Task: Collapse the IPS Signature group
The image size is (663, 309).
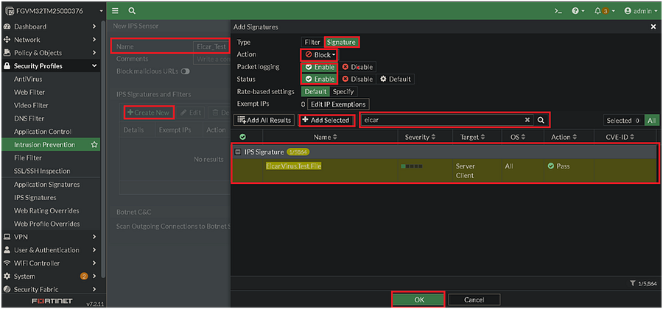Action: (x=238, y=152)
